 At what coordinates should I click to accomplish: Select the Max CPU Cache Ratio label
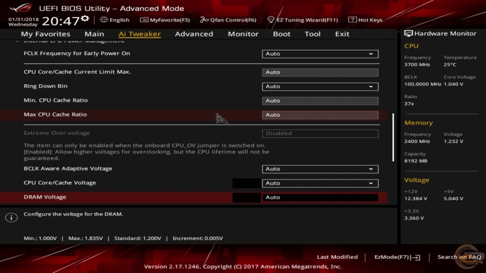[55, 114]
